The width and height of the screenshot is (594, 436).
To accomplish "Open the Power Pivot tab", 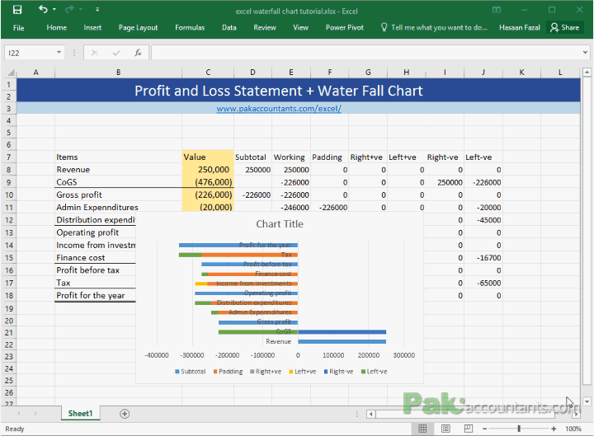I will [x=344, y=28].
